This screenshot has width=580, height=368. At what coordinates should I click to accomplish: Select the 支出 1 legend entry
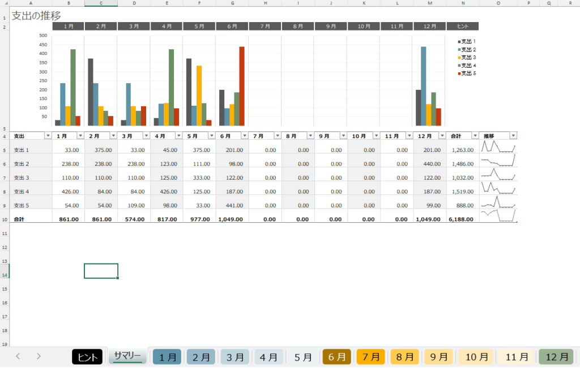[467, 41]
